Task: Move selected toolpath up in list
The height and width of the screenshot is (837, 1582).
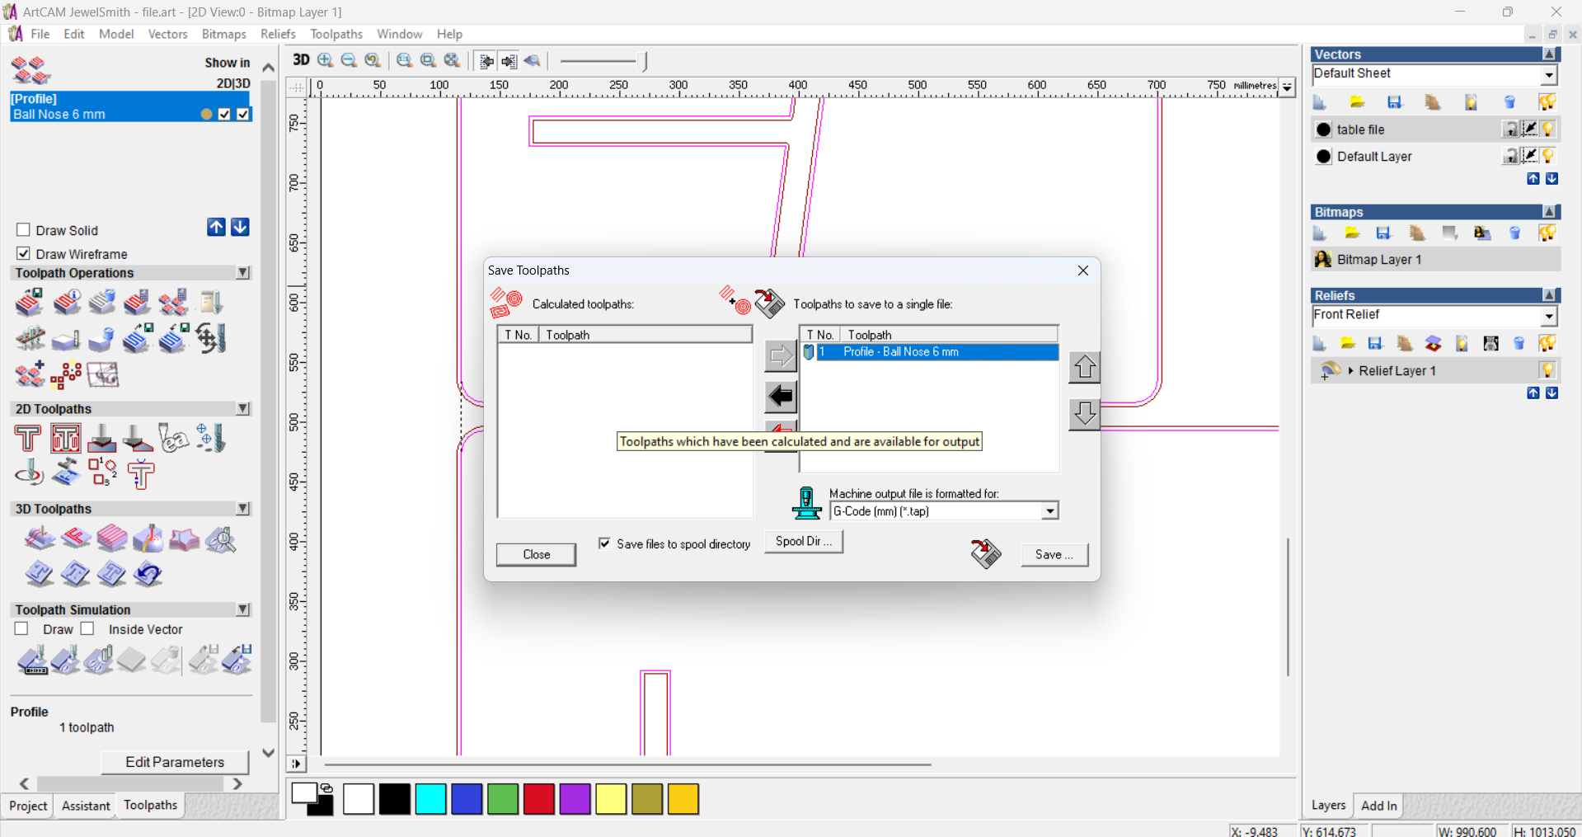Action: point(1084,367)
